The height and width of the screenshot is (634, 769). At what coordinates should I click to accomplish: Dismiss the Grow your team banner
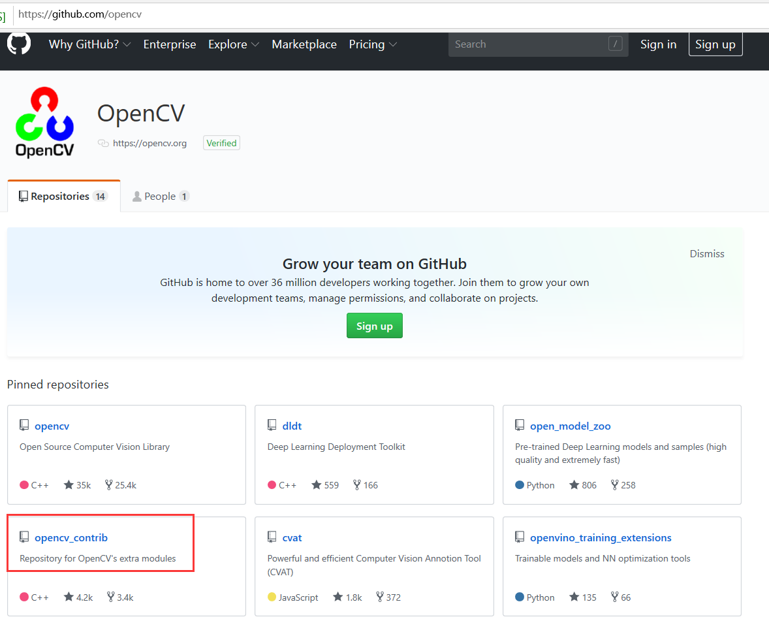pos(706,254)
